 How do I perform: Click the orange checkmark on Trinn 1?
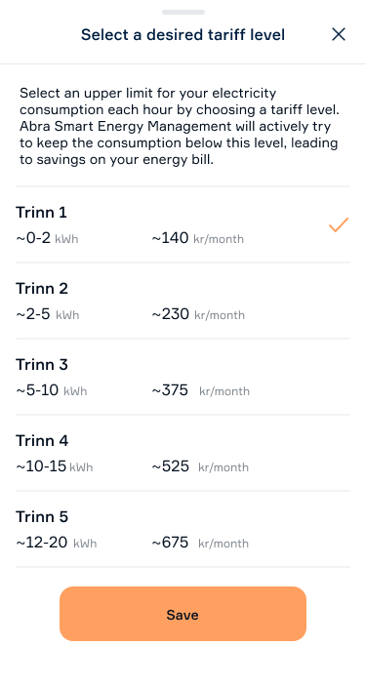click(339, 224)
